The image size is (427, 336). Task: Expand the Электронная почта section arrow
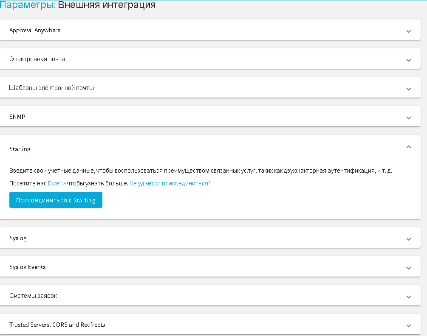(408, 60)
